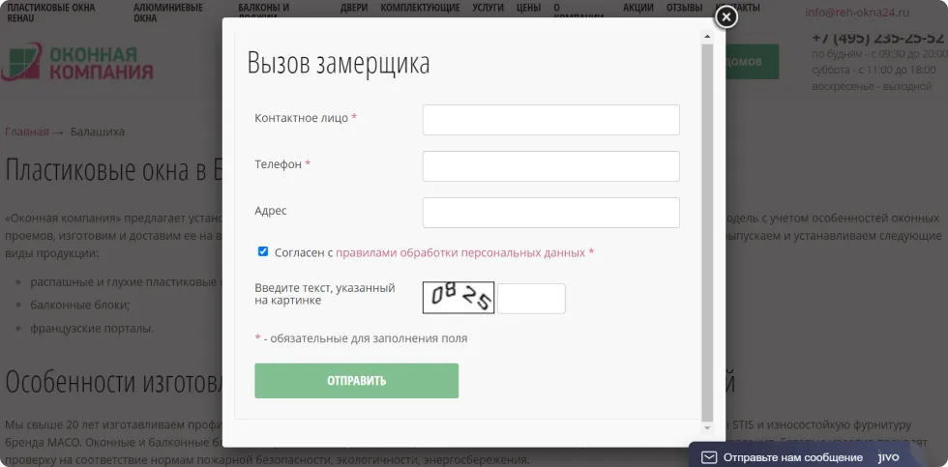Click the captcha image
The height and width of the screenshot is (467, 948).
click(x=459, y=298)
